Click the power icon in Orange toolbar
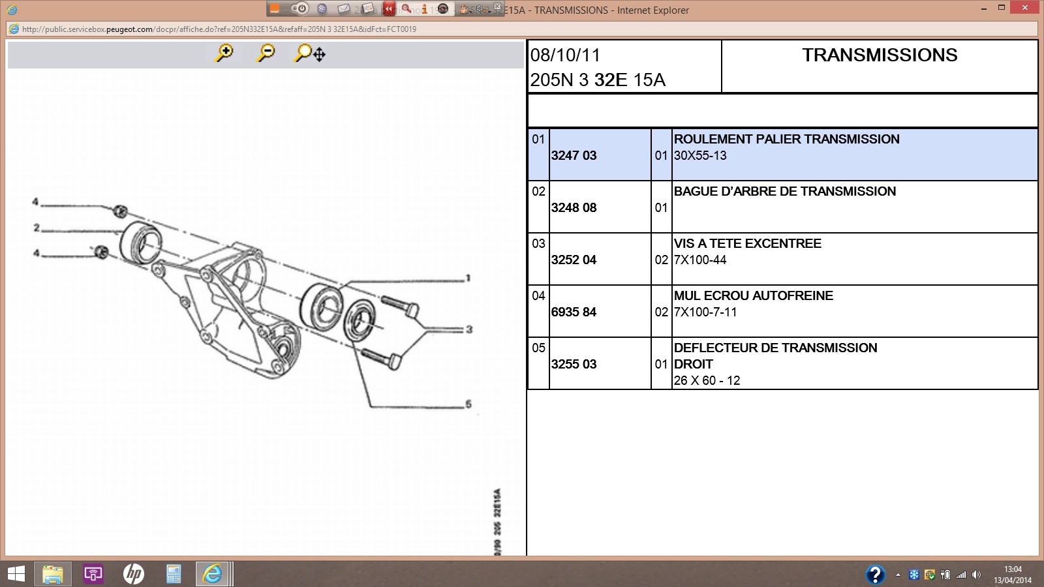Screen dimensions: 1044x587 coord(300,8)
